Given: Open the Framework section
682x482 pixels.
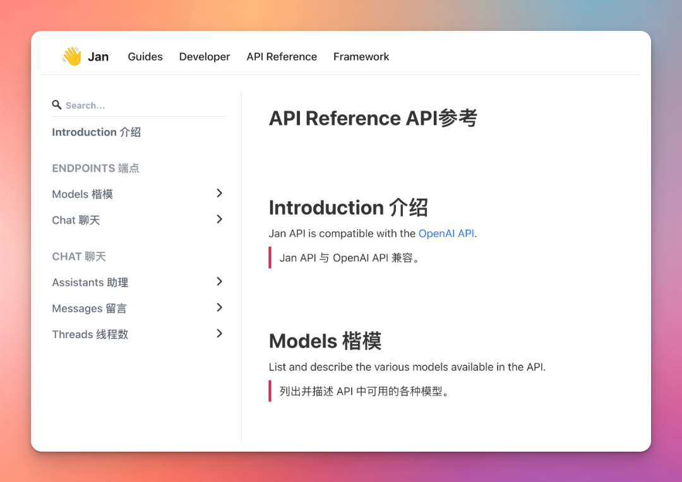Looking at the screenshot, I should tap(361, 56).
